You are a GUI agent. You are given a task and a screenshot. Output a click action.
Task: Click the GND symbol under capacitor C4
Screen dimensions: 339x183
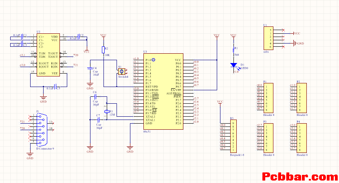[90, 85]
